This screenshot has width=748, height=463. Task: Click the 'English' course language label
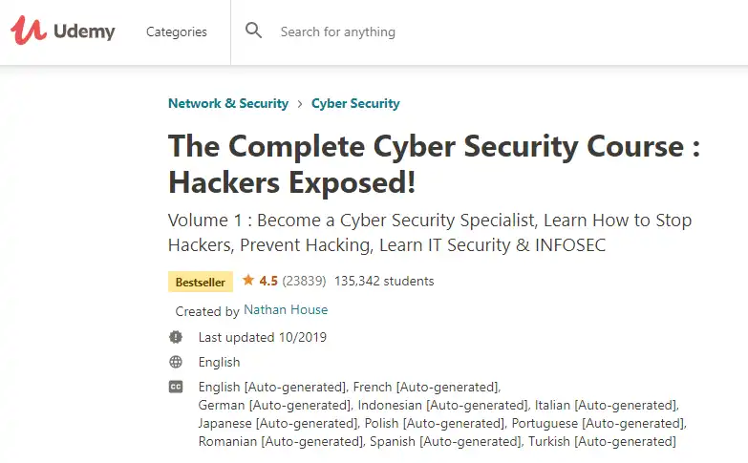[x=219, y=362]
